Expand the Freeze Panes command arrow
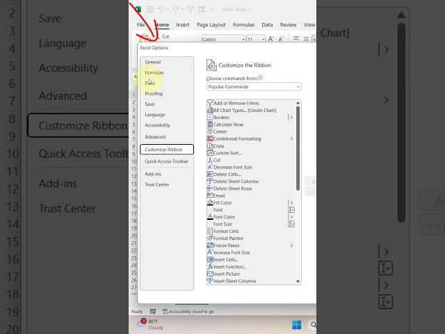The image size is (445, 334). [291, 246]
